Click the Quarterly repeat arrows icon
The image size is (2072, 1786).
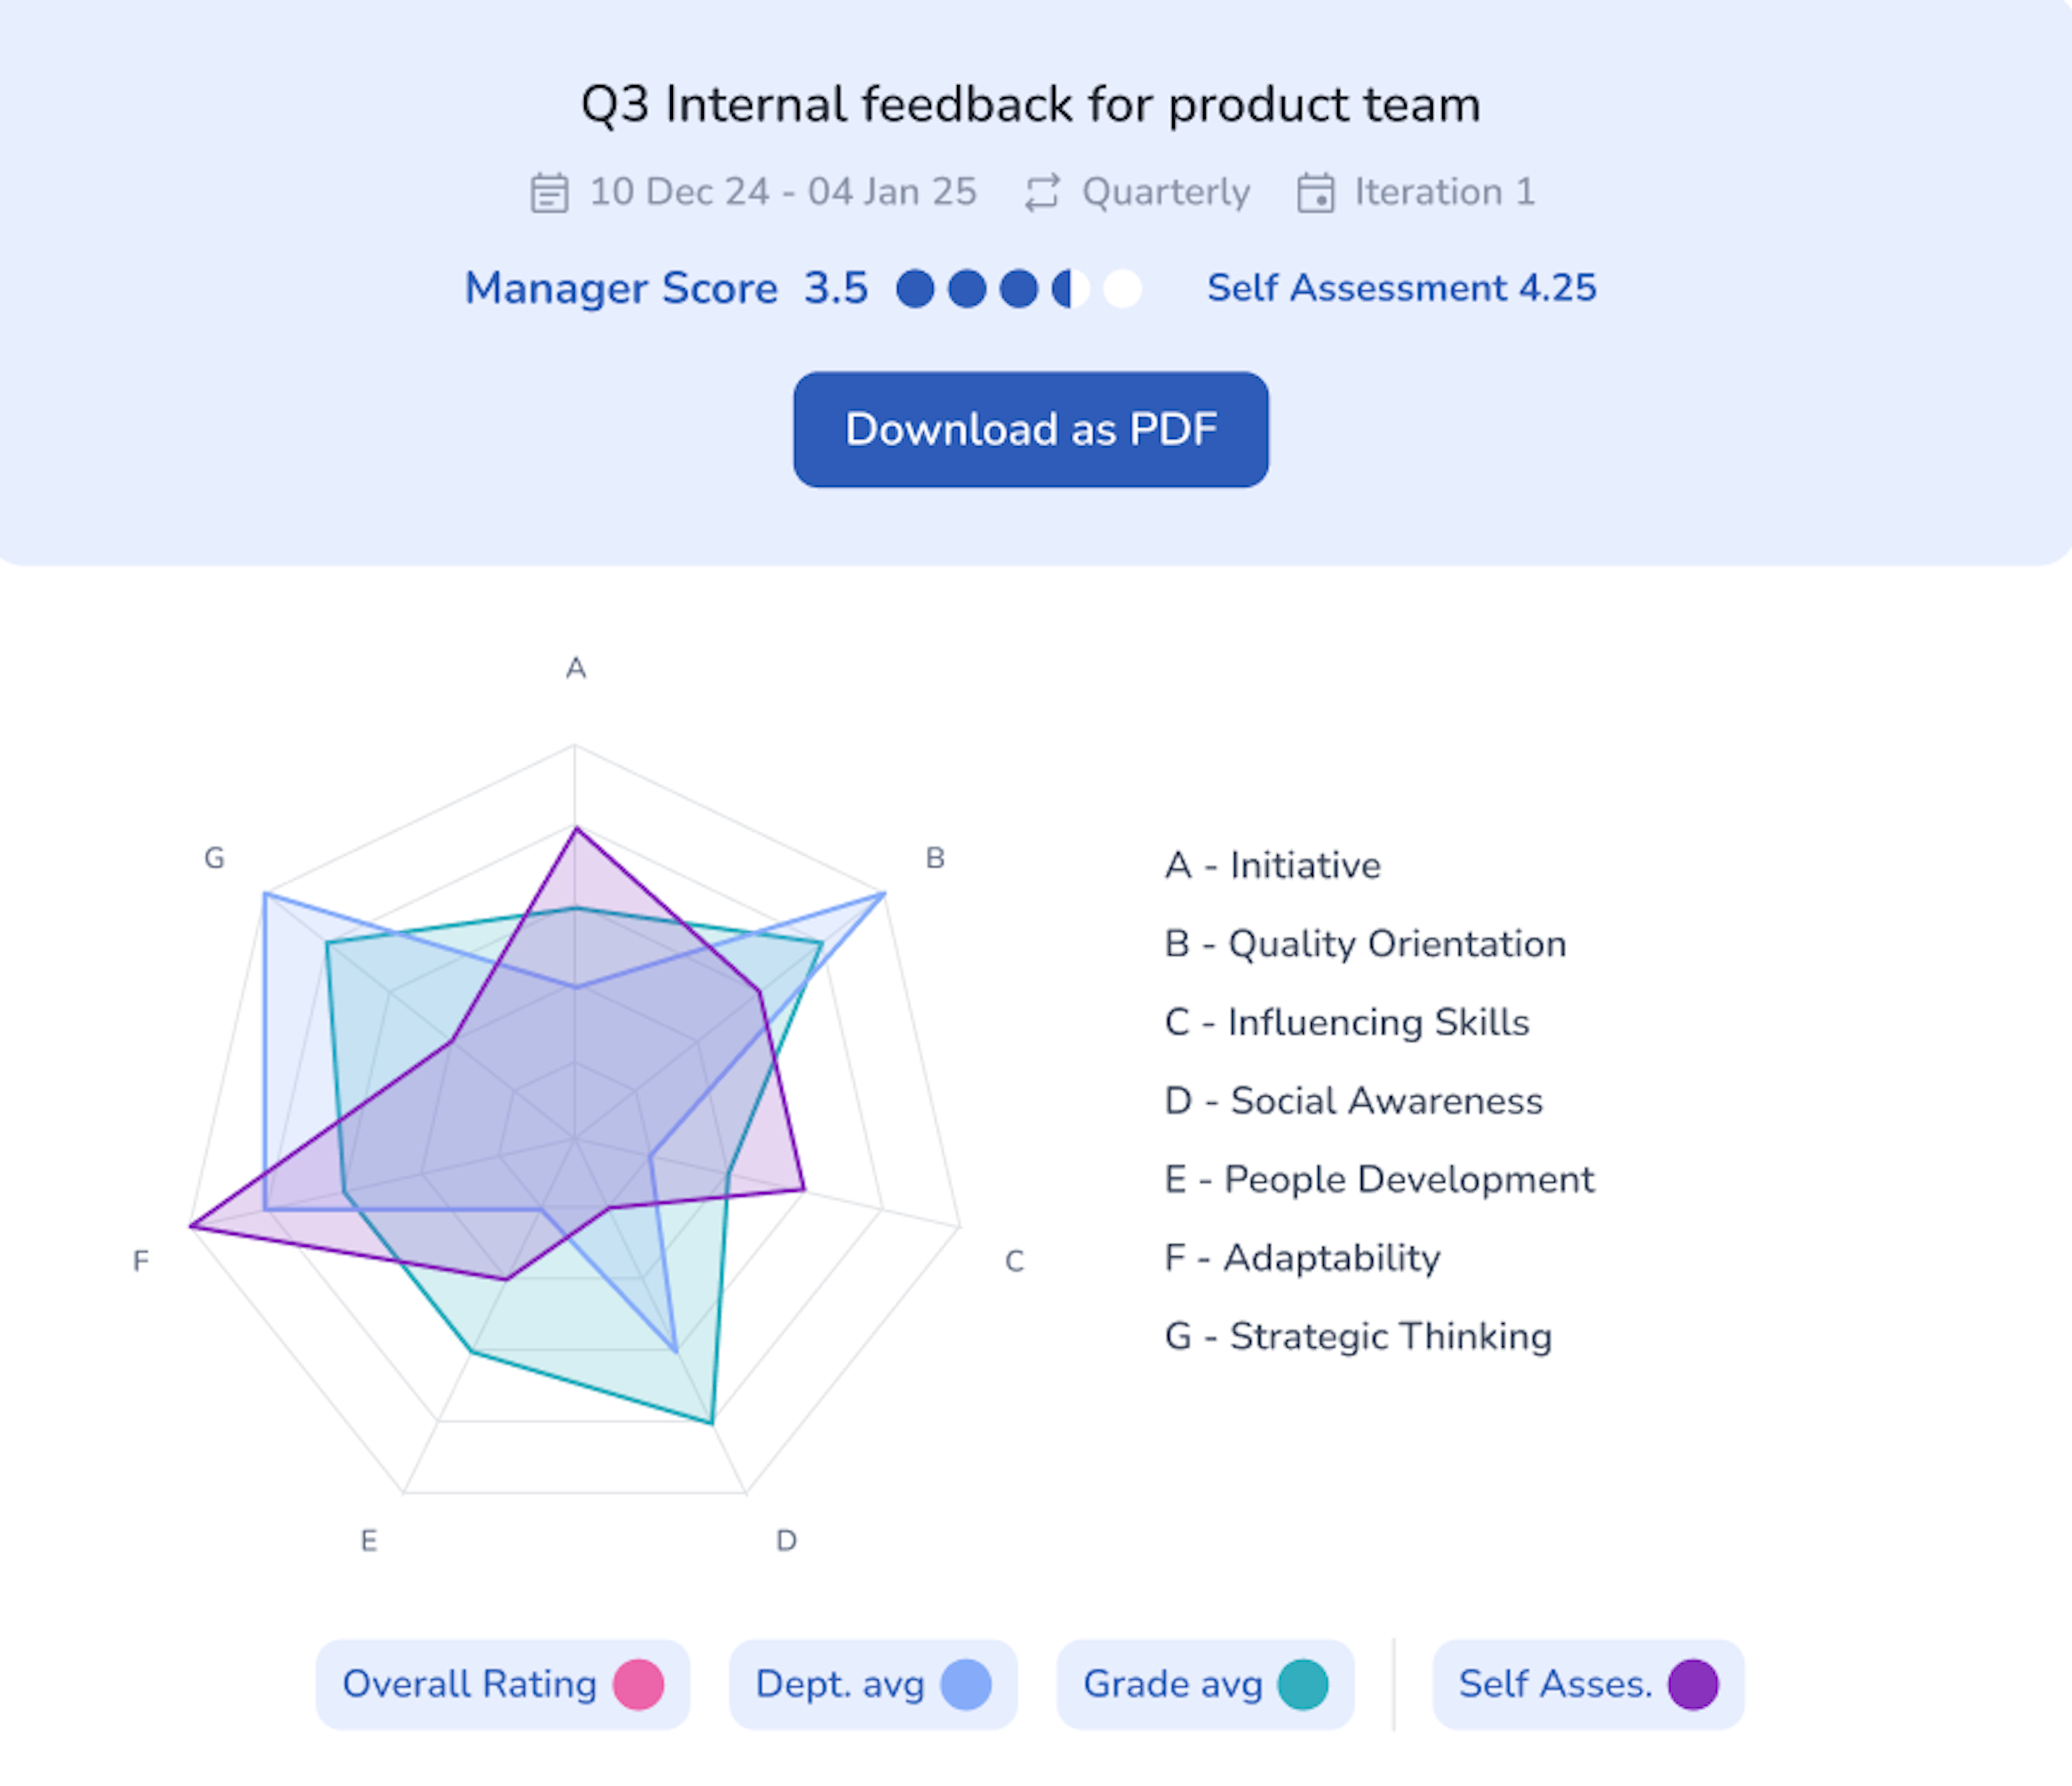1042,192
